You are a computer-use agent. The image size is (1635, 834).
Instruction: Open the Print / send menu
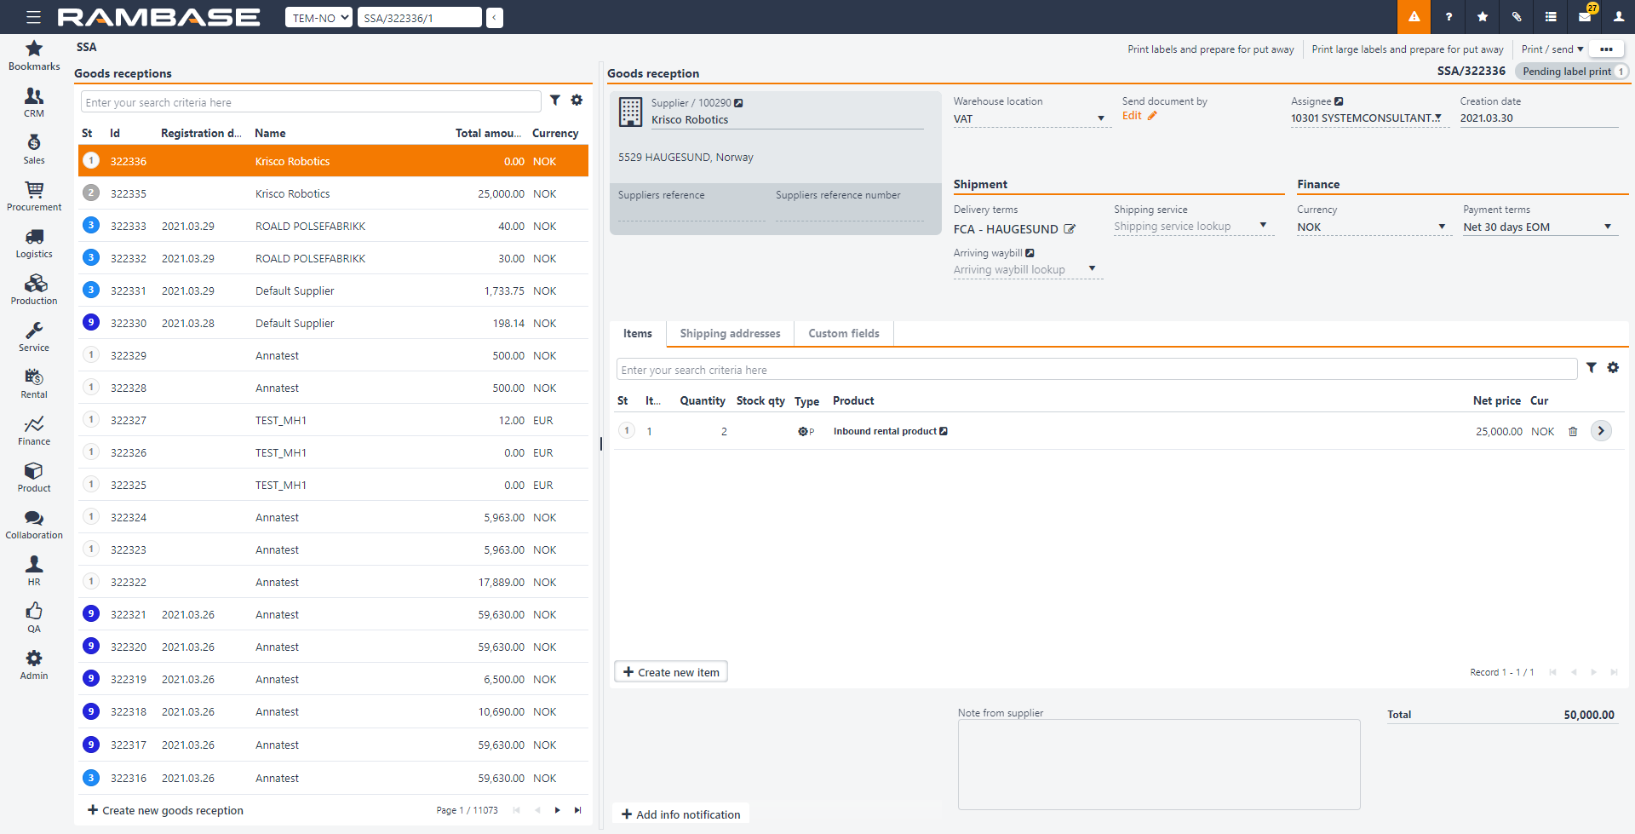(x=1552, y=49)
